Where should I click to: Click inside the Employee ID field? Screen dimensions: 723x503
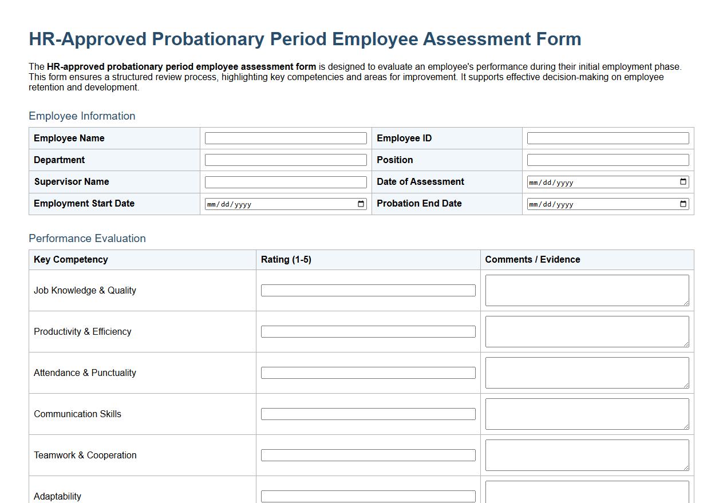click(607, 138)
